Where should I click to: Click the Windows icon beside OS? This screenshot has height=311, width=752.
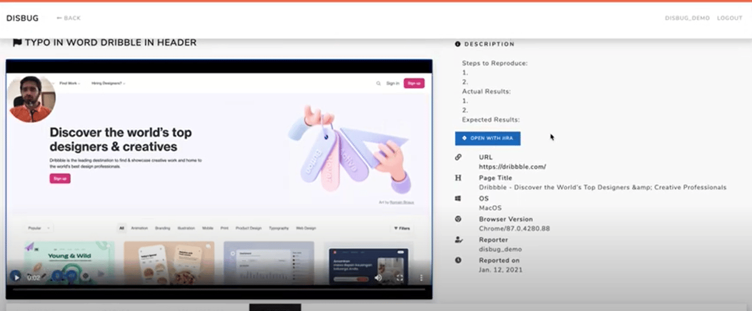458,199
